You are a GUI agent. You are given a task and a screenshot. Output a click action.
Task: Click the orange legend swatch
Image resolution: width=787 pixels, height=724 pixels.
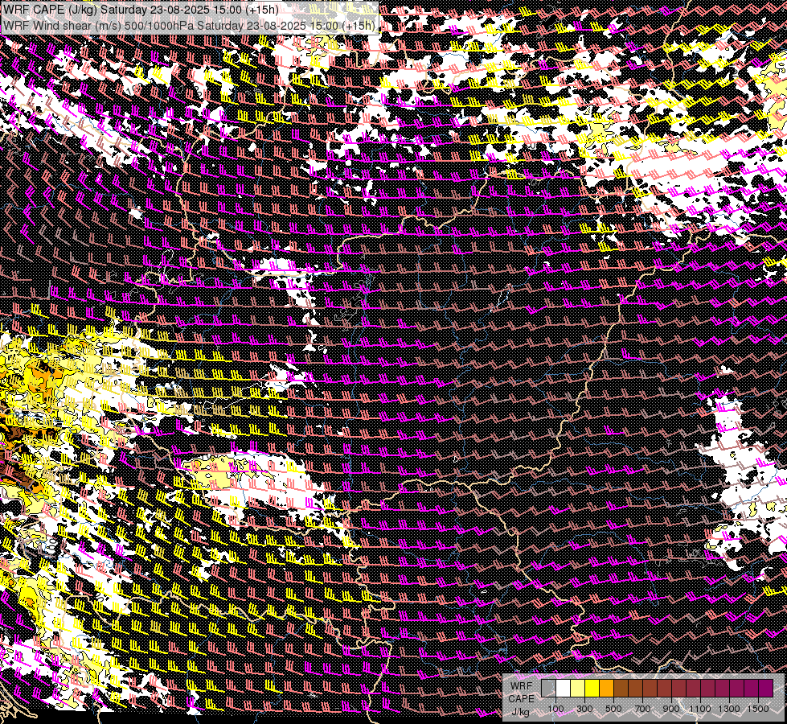[606, 689]
